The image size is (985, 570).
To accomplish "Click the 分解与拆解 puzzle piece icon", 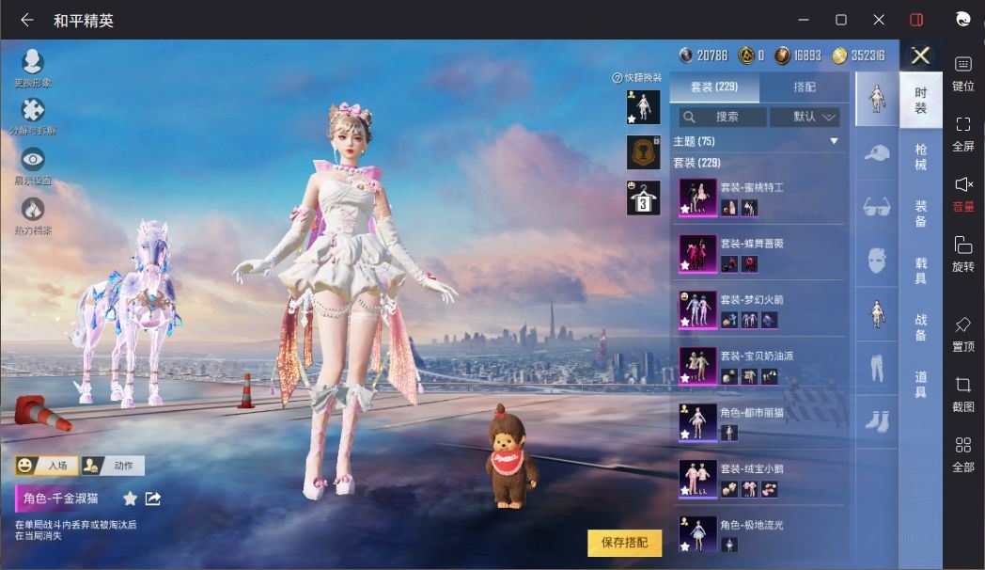I will click(x=32, y=111).
